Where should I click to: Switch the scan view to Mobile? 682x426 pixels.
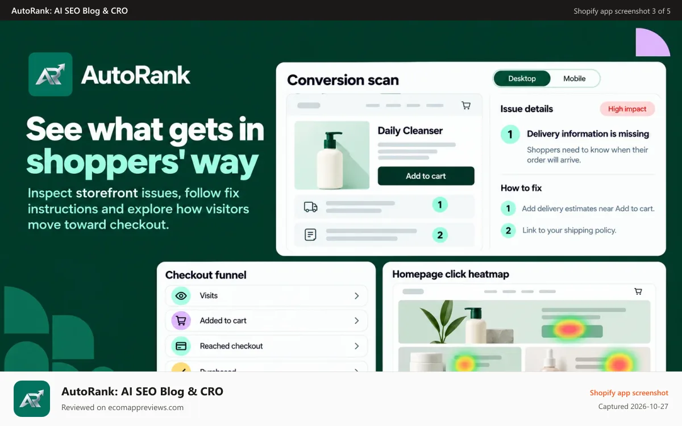click(575, 78)
